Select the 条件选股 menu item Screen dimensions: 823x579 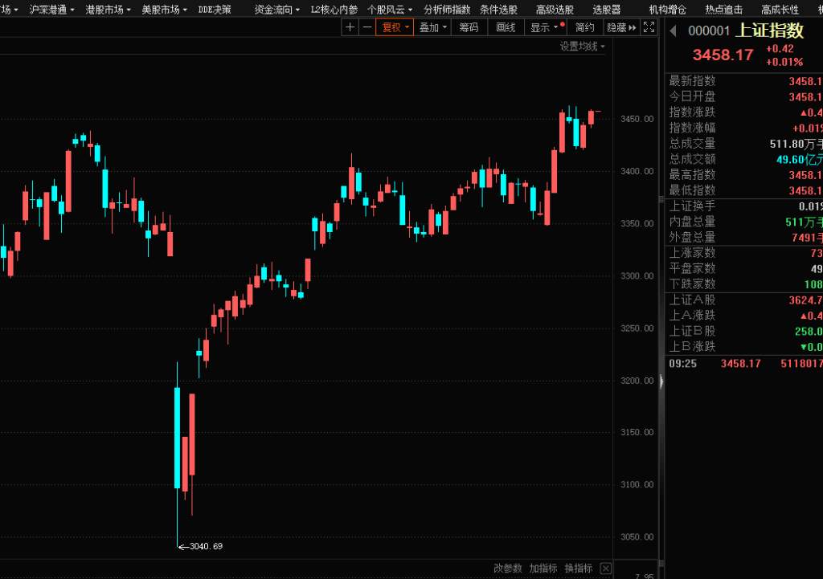pyautogui.click(x=498, y=10)
